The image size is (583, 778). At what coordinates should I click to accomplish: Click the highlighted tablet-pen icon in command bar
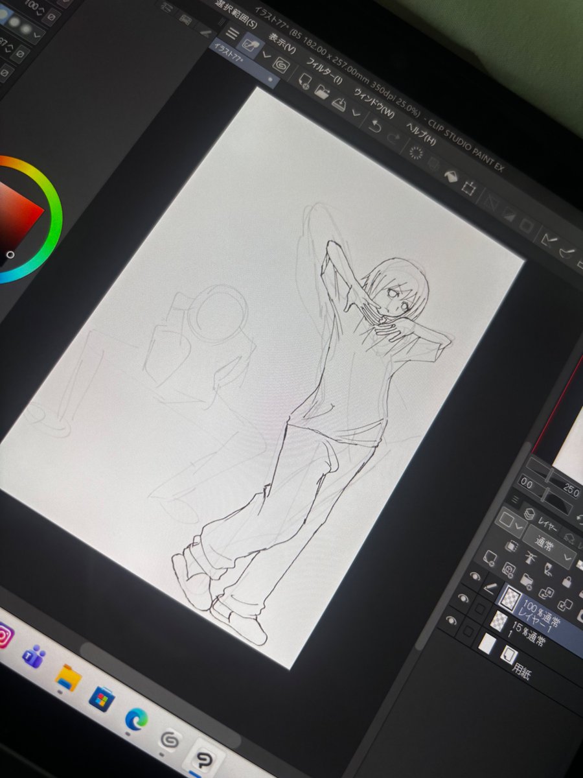[x=251, y=44]
